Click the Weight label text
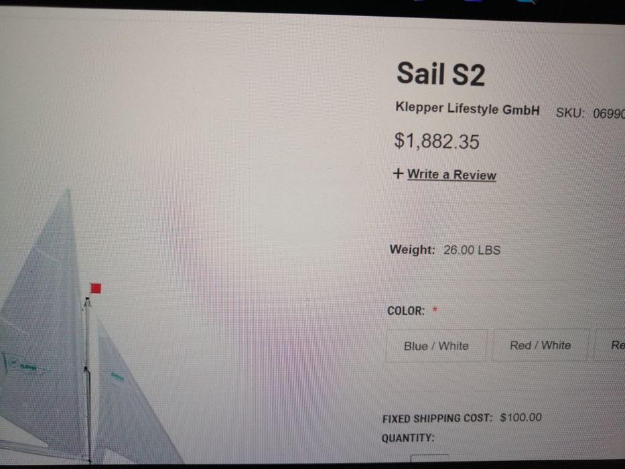The image size is (625, 469). pyautogui.click(x=412, y=250)
